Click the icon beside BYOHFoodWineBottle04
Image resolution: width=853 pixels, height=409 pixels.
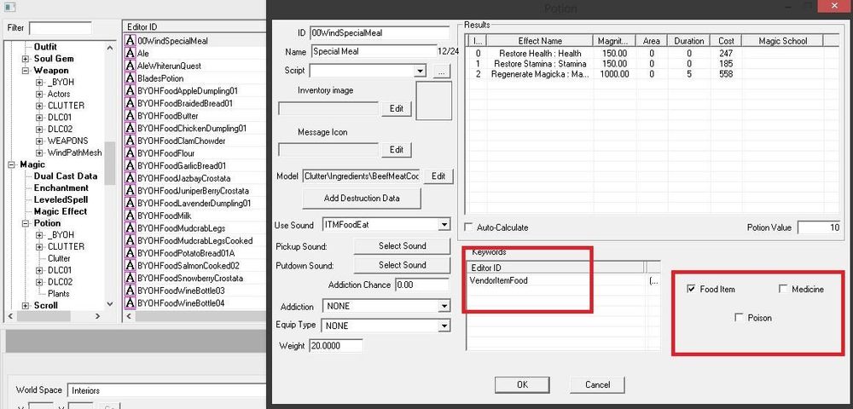click(x=130, y=302)
